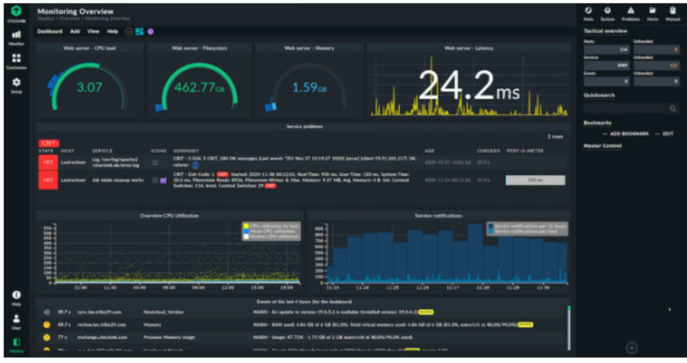Click the yellow WARN icon for Memory event
Viewport: 687px width, 363px height.
point(47,324)
